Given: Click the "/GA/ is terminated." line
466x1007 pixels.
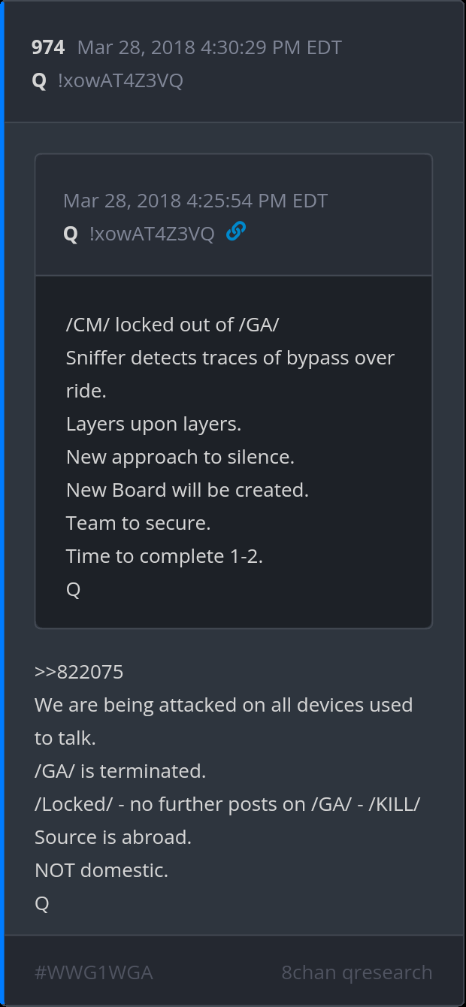Looking at the screenshot, I should tap(120, 771).
